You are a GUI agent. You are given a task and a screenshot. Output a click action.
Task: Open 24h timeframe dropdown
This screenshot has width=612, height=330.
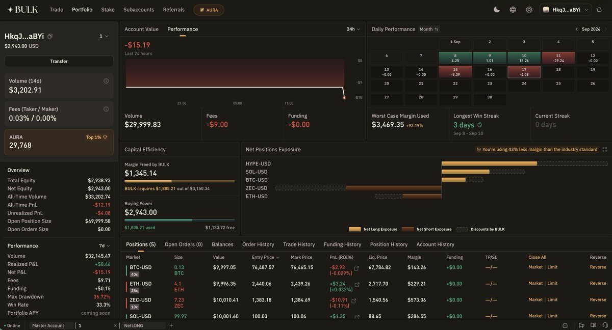tap(353, 30)
